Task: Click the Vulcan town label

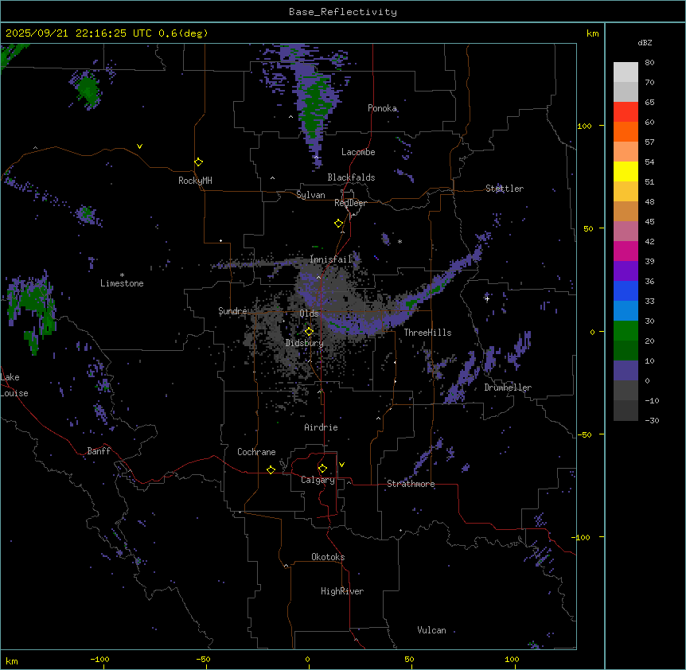Action: [431, 630]
